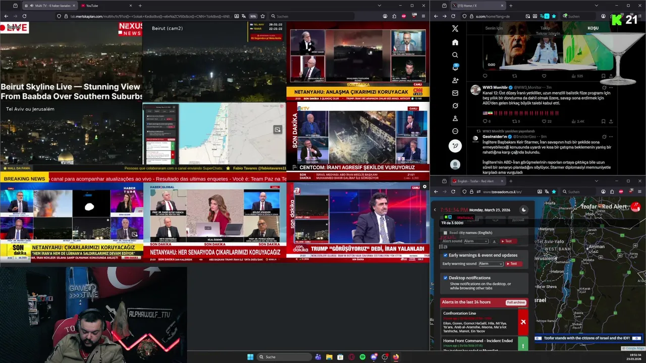Click the GeoInsider'ın post author name

495,137
